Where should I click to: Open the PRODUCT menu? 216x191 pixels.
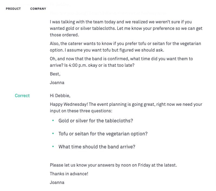point(13,9)
